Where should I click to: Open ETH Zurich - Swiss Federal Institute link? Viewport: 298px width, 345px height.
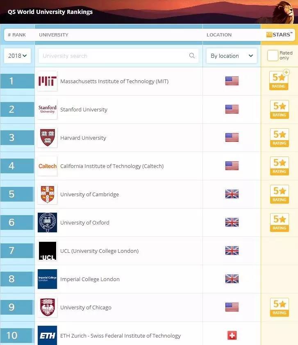(x=121, y=336)
